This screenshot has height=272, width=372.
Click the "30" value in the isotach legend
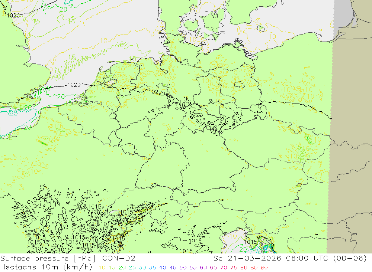pos(142,268)
